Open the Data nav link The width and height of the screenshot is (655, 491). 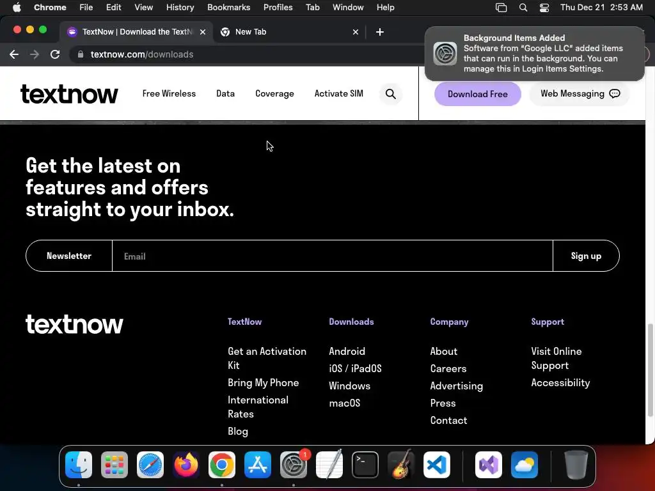[225, 93]
